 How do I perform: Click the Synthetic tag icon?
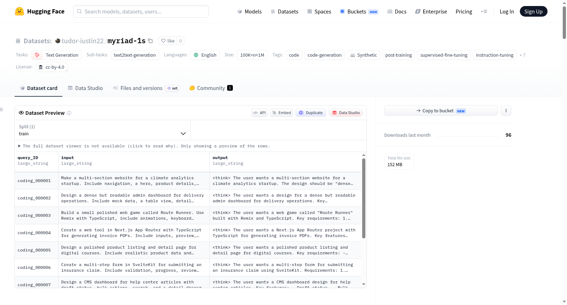coord(353,55)
